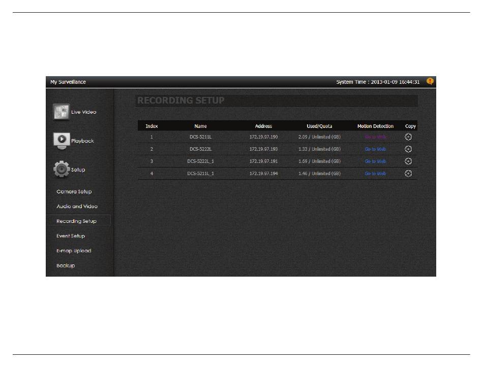Click copy settings icon for DCS-5211L_1 row
The image size is (483, 368).
(408, 174)
